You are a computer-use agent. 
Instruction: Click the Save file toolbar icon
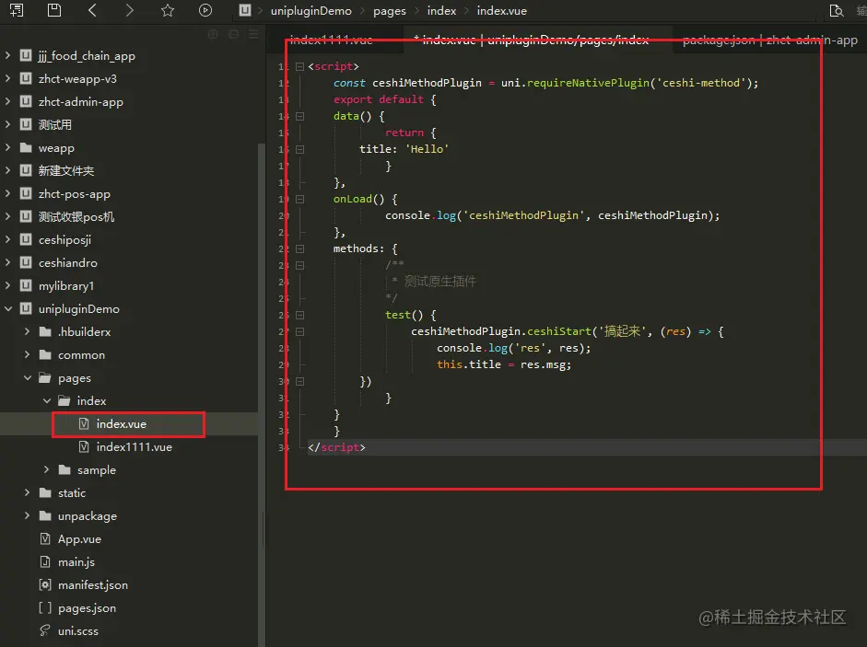[x=54, y=10]
